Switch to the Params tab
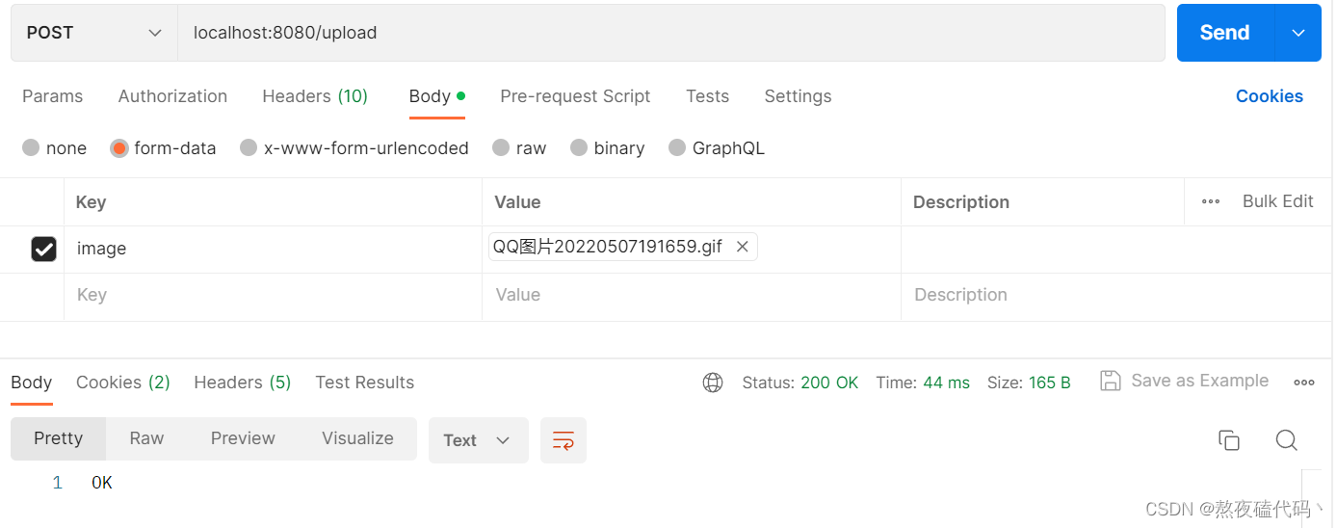This screenshot has height=528, width=1337. (52, 96)
